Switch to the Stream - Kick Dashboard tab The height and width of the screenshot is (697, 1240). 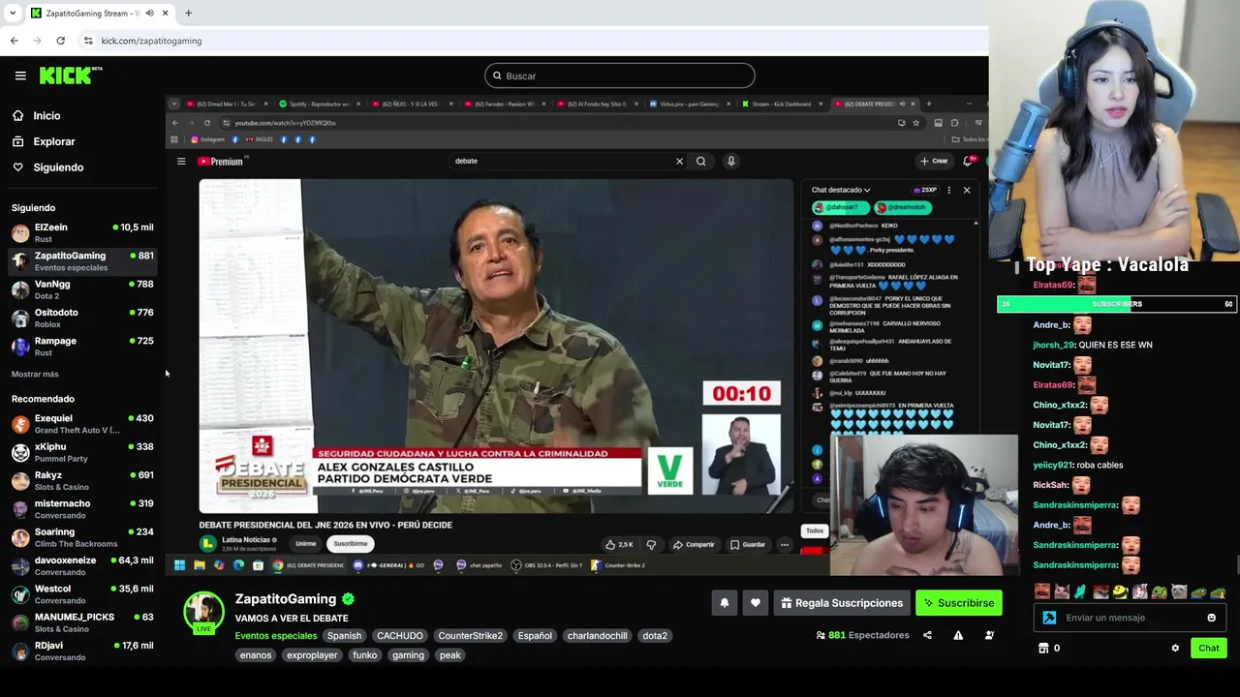pyautogui.click(x=780, y=104)
